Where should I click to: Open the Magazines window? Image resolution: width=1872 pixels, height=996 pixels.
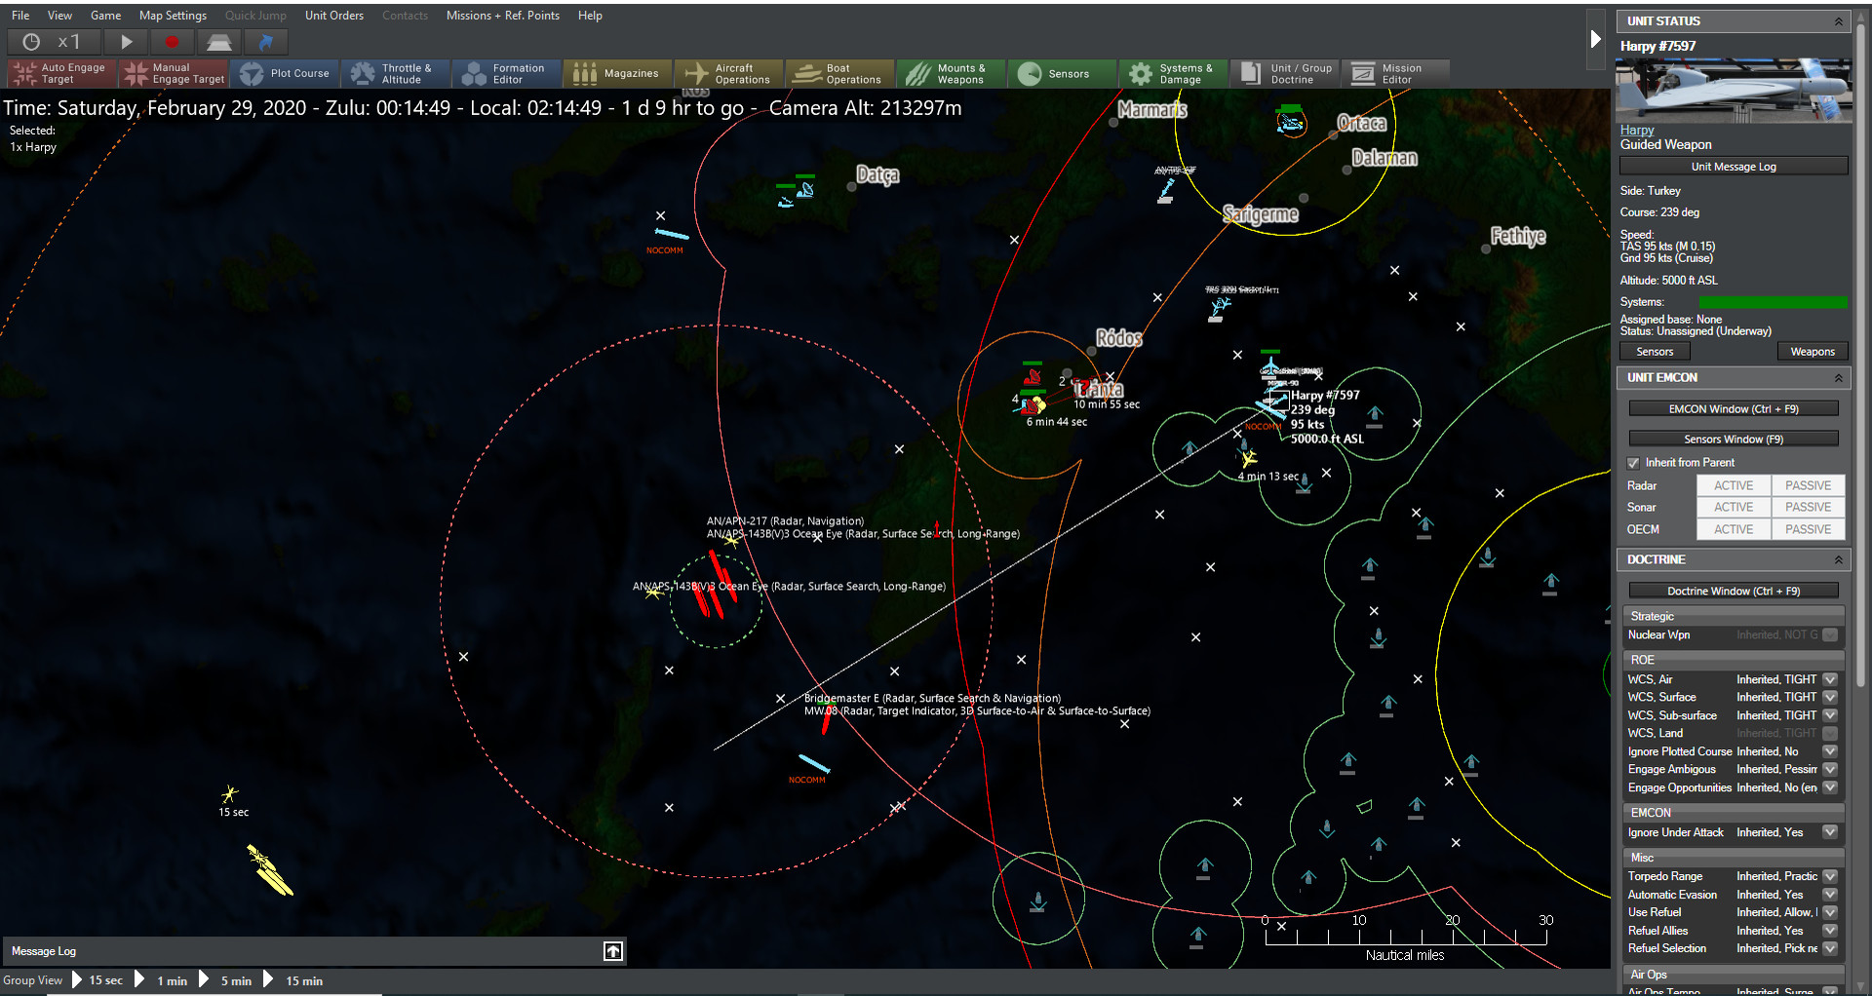tap(617, 73)
